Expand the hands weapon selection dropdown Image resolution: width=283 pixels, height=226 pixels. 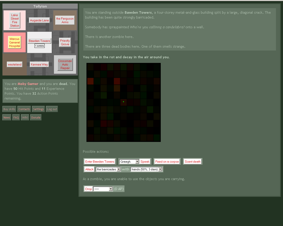146,169
